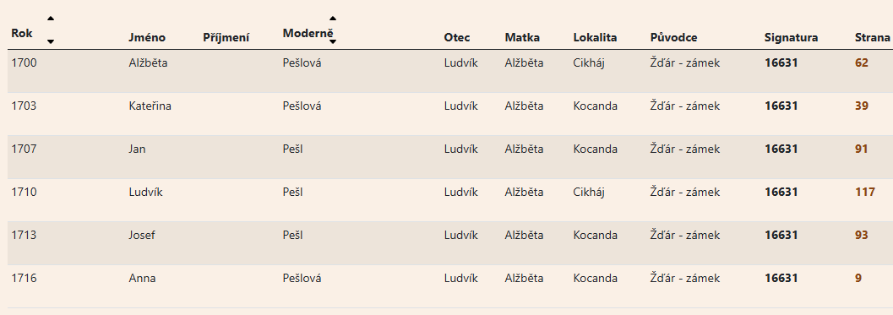Viewport: 893px width, 315px height.
Task: Sort Rok column descending with down arrow
Action: 51,41
